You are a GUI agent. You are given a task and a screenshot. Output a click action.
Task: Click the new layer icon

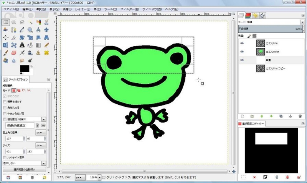[x=243, y=116]
